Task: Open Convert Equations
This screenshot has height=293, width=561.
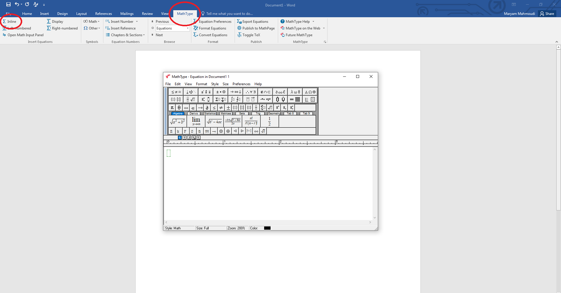Action: point(210,35)
